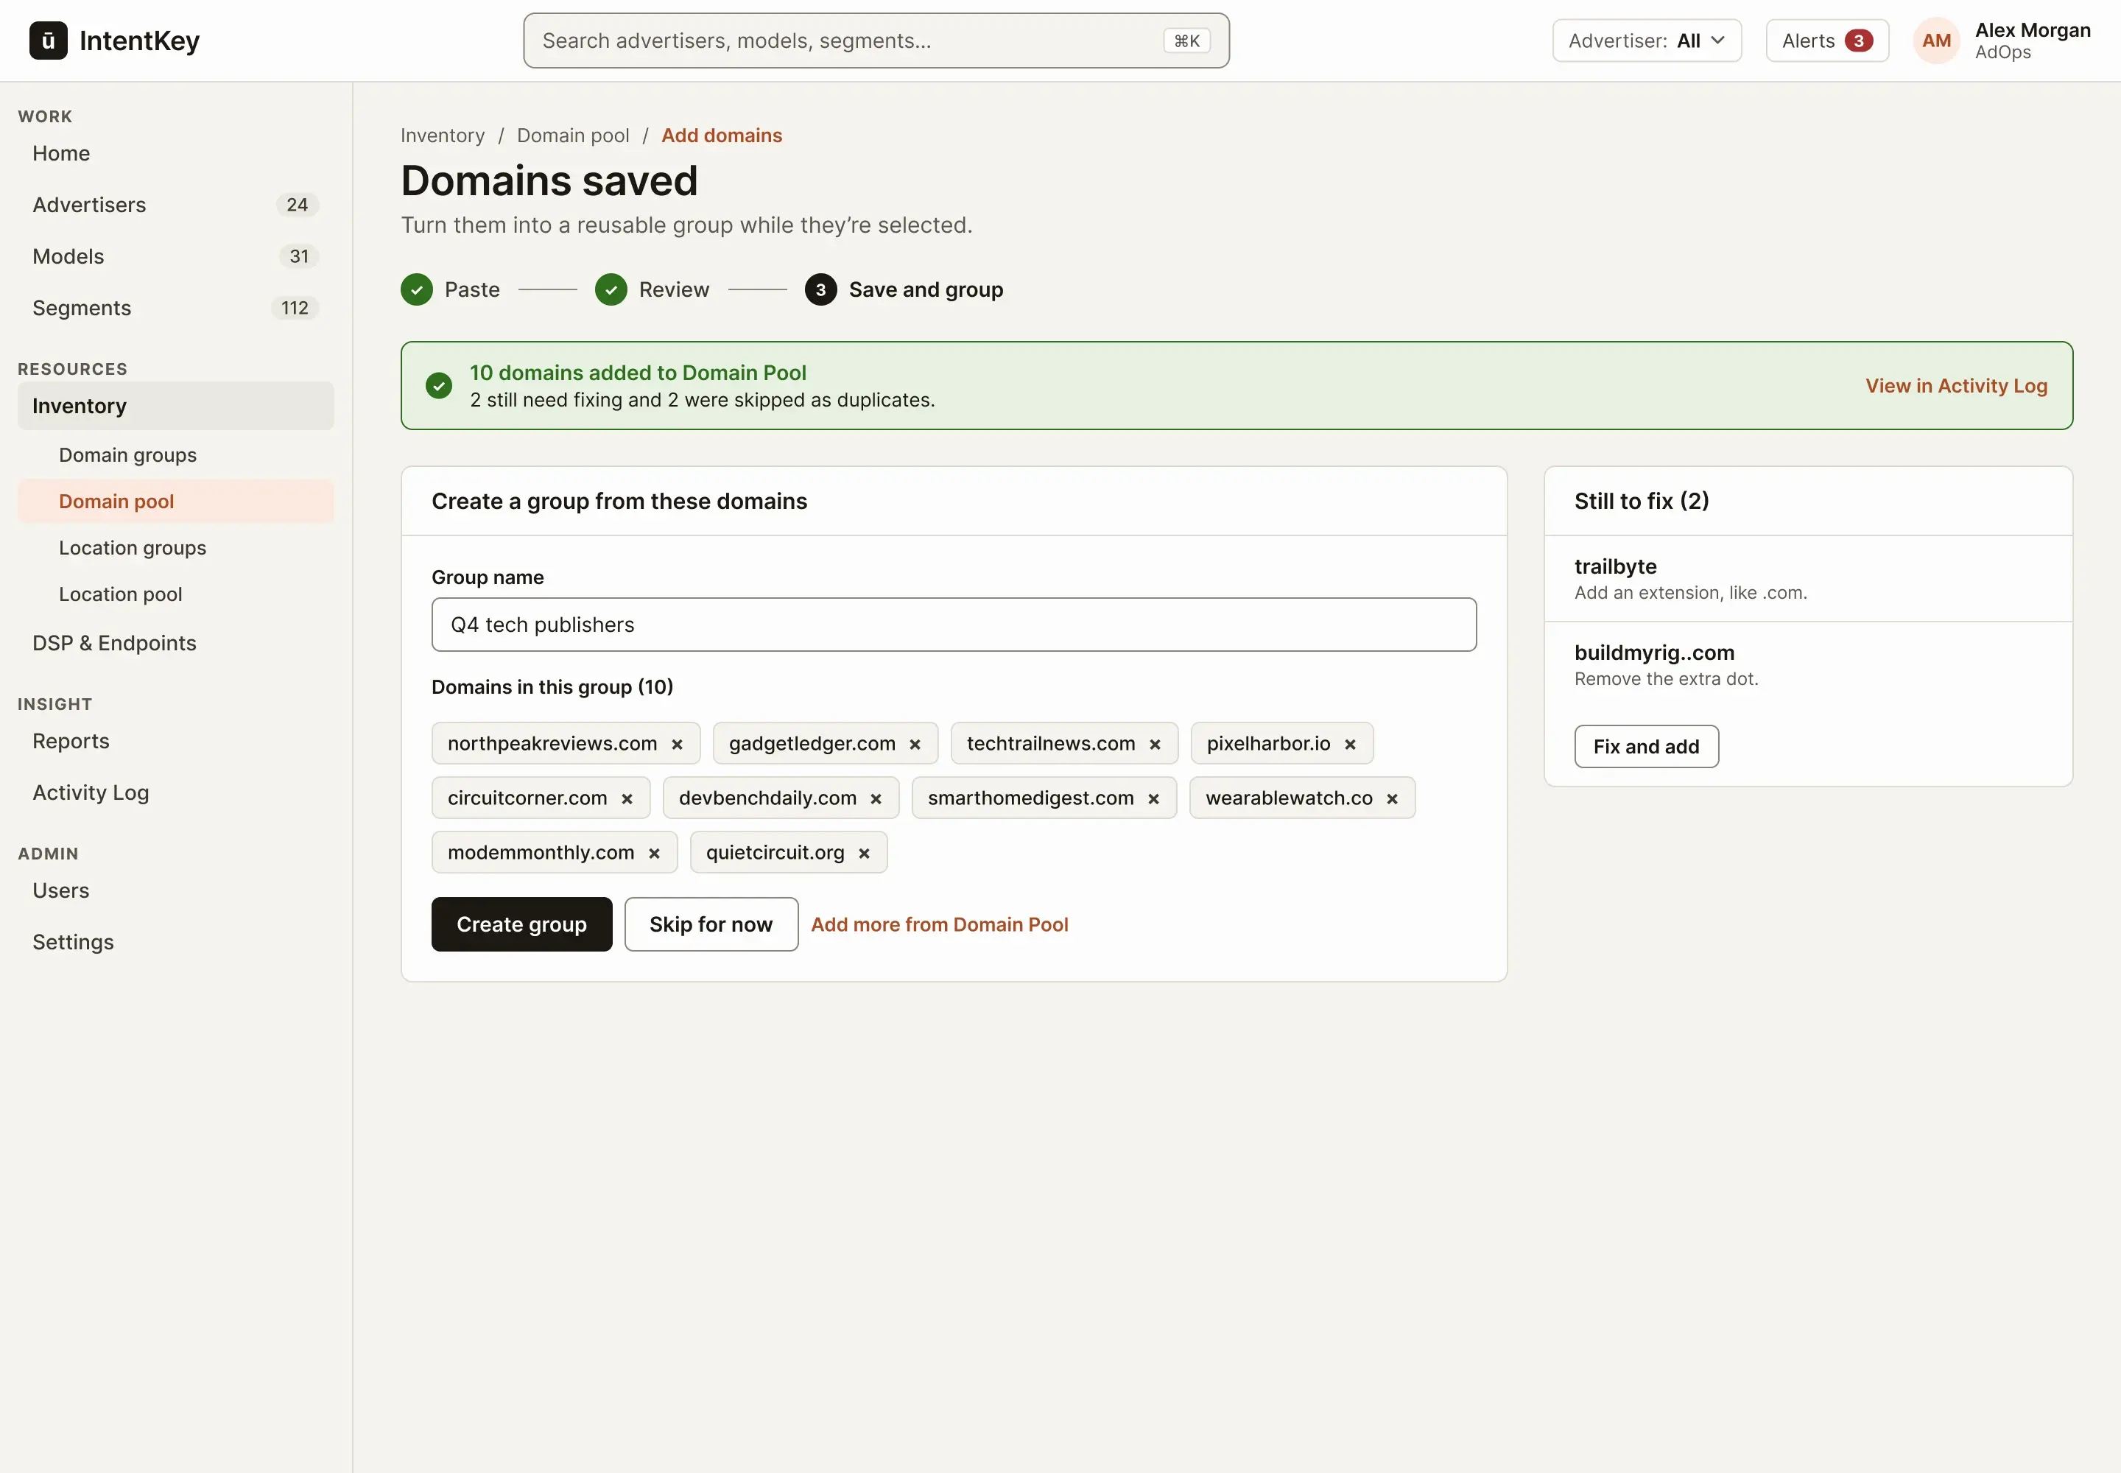This screenshot has width=2121, height=1473.
Task: Focus the search advertisers, models, segments field
Action: coord(877,41)
